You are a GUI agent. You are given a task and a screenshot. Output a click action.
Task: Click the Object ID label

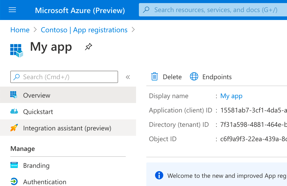click(163, 139)
